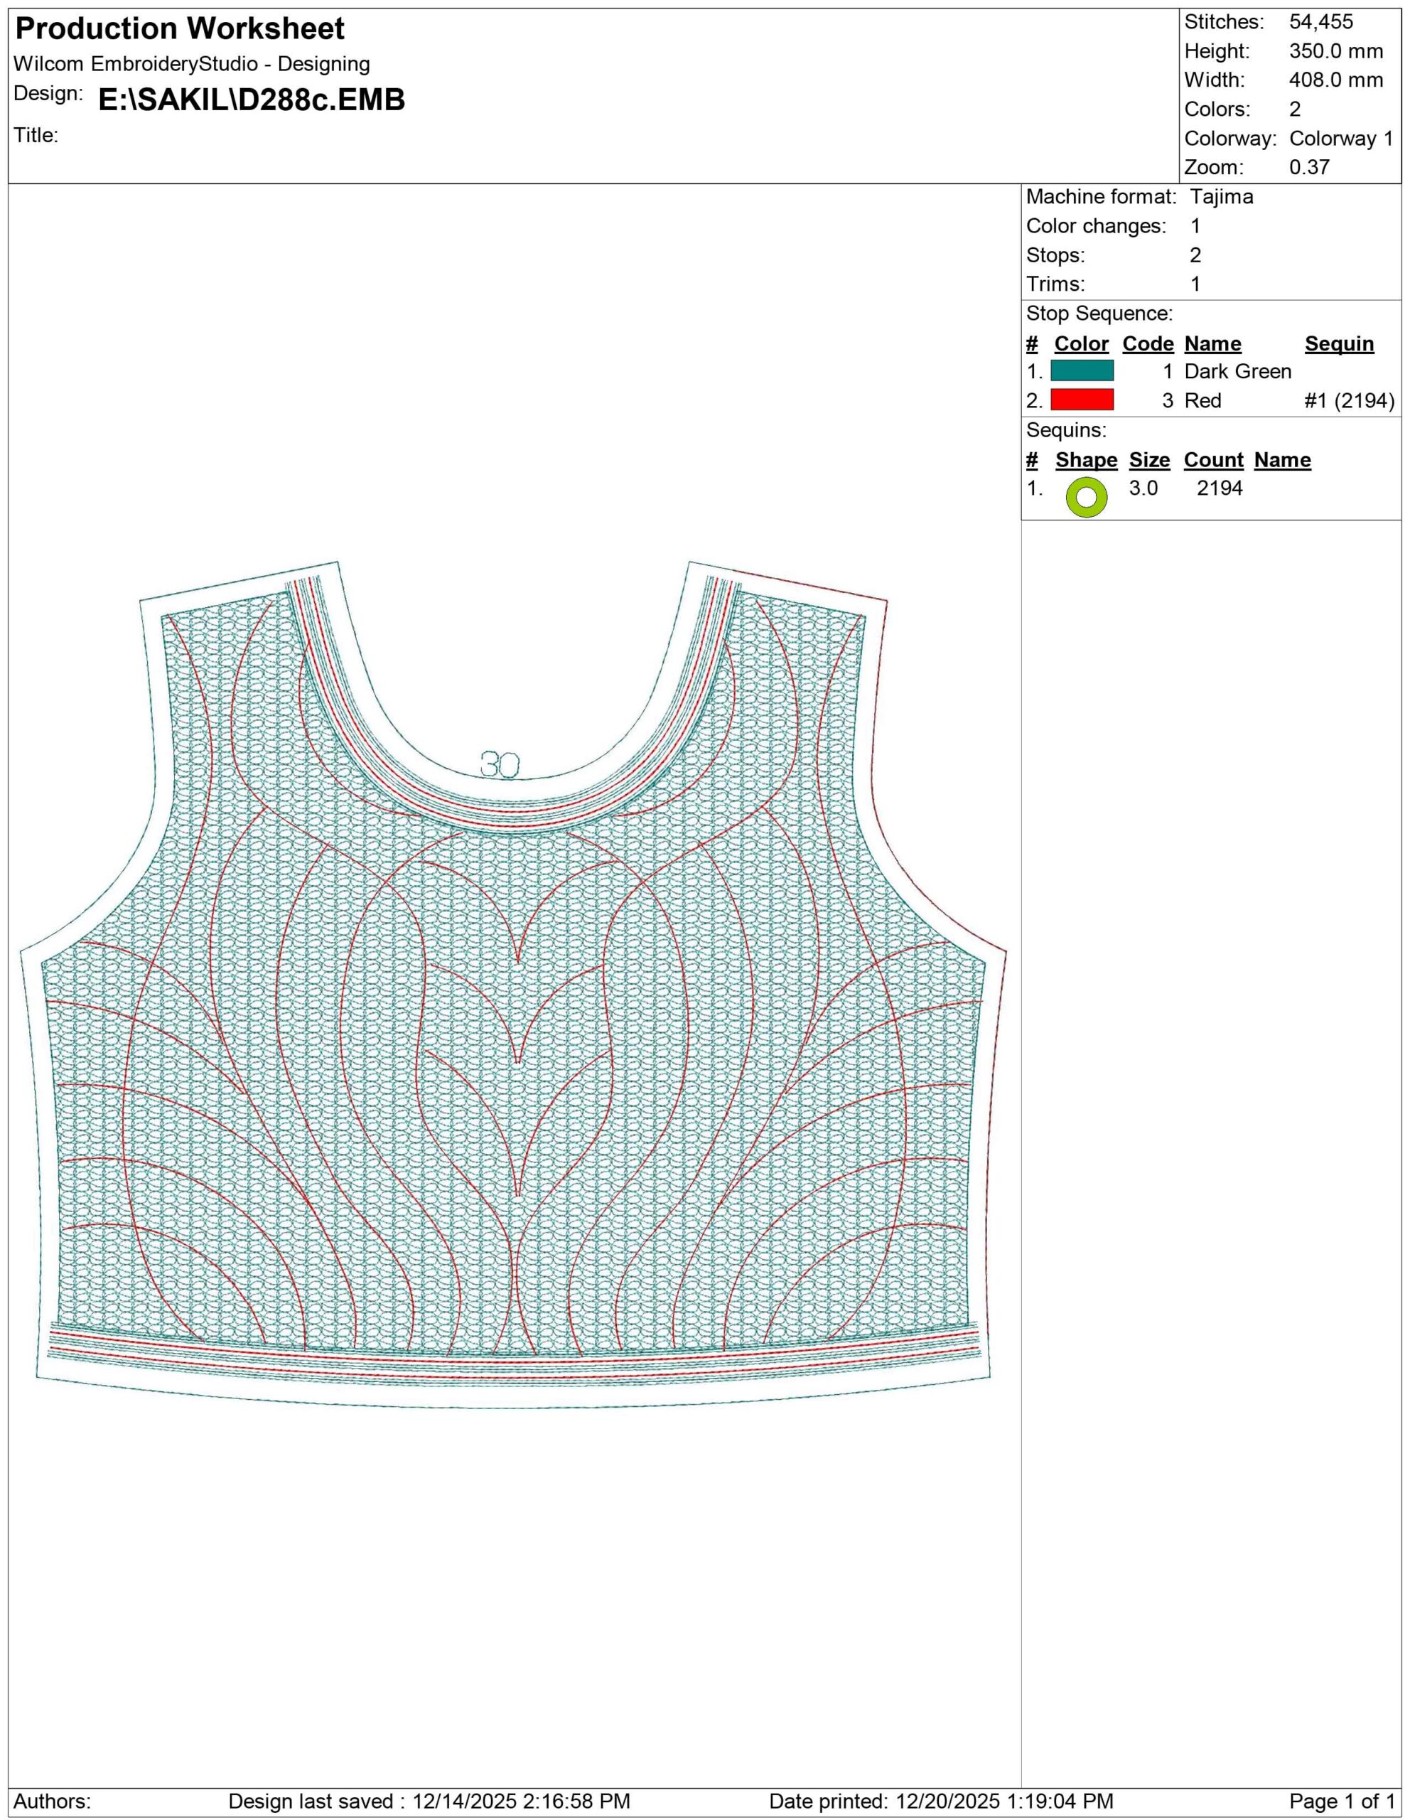The width and height of the screenshot is (1410, 1820).
Task: Click the Red color swatch
Action: 1081,400
